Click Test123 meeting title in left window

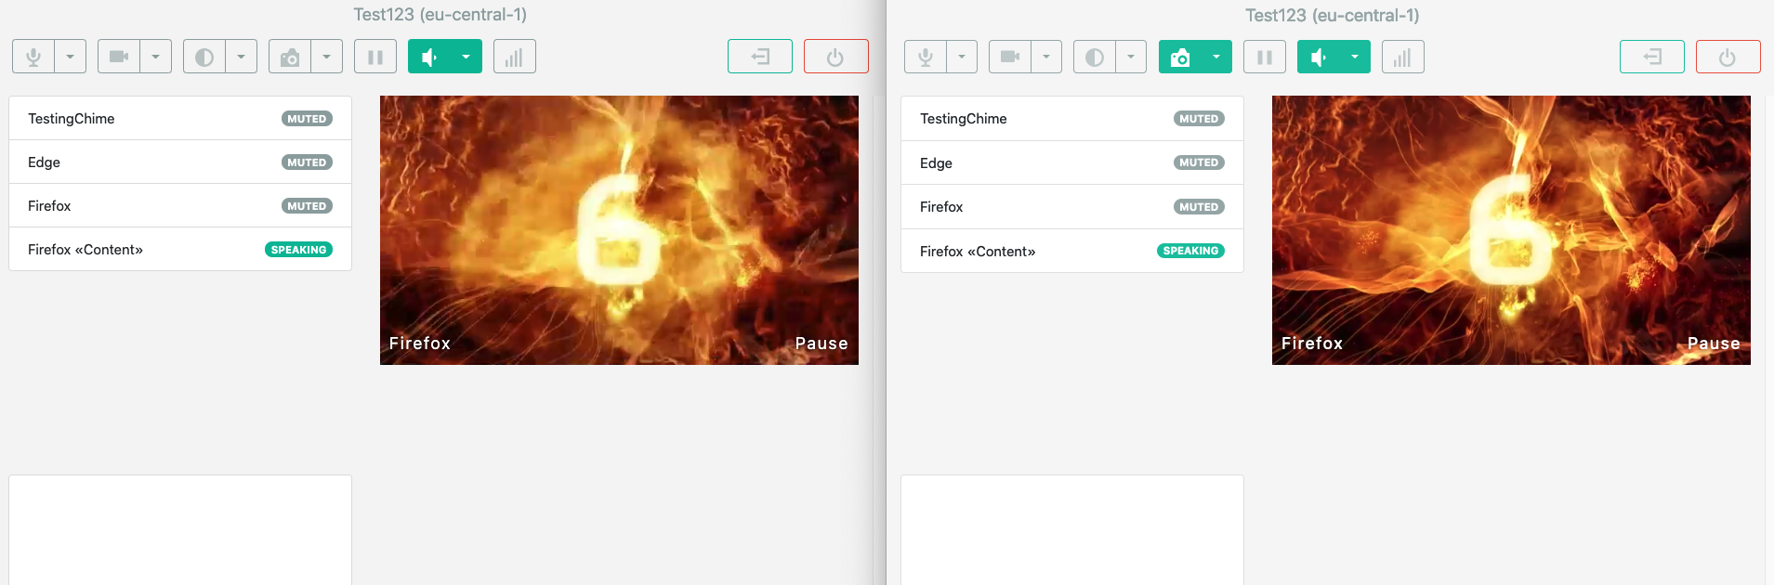[440, 15]
